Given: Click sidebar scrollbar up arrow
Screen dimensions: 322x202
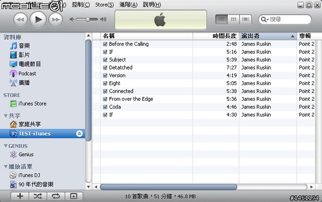Looking at the screenshot, I should point(89,35).
